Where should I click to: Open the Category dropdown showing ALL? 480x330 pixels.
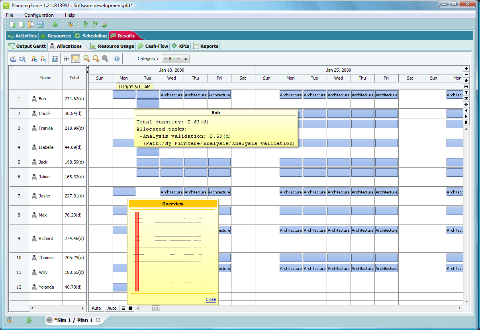pyautogui.click(x=175, y=59)
